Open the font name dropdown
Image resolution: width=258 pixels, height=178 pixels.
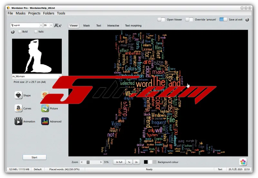(41, 25)
